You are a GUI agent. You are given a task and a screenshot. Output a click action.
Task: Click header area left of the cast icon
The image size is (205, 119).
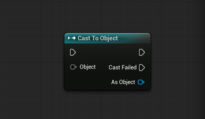66,38
